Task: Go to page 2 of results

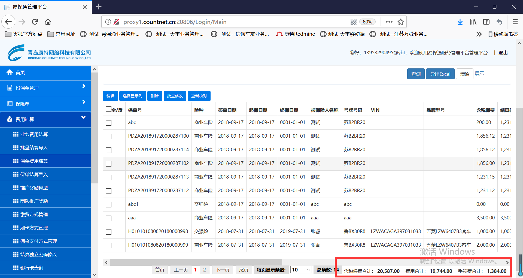Action: coord(204,270)
